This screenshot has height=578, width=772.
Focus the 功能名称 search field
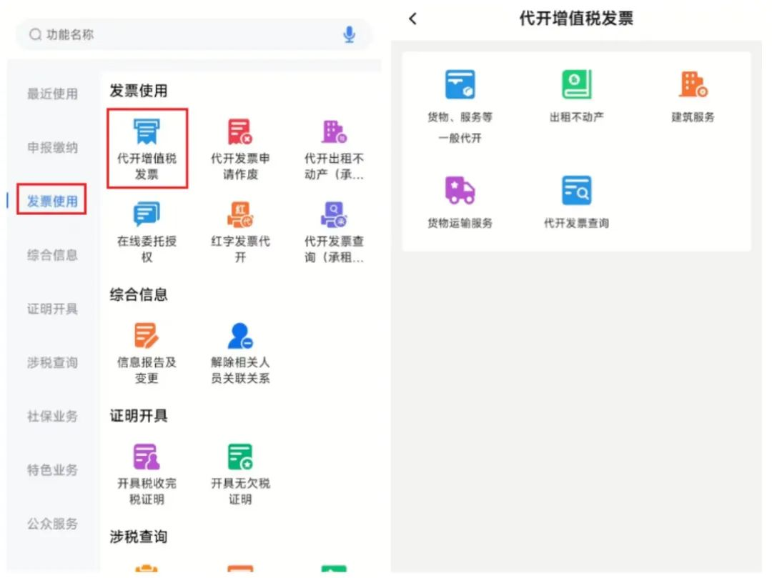[194, 34]
